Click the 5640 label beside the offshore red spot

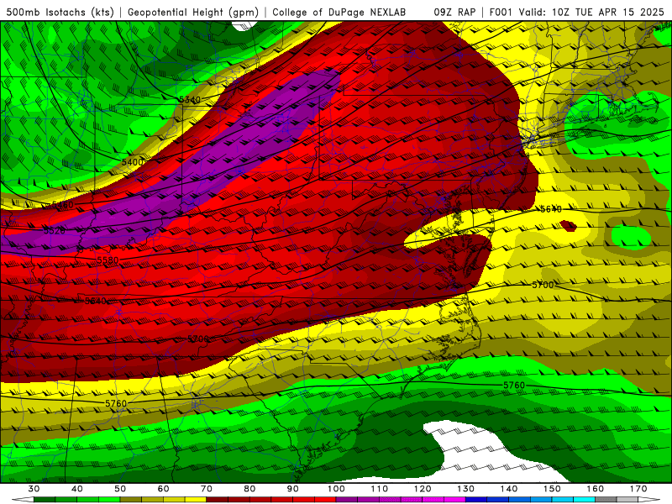pos(551,209)
